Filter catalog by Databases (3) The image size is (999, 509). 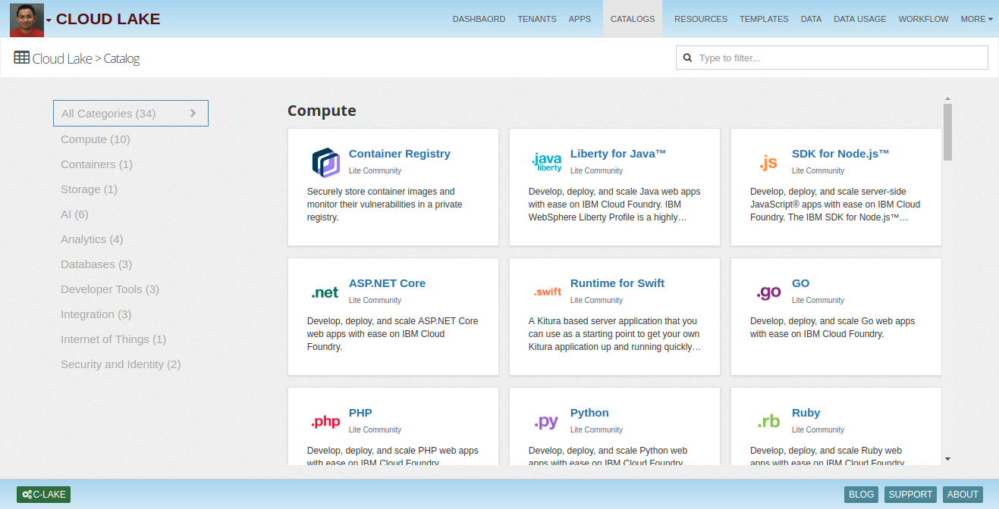(x=96, y=264)
